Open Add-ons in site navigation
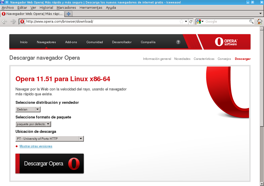This screenshot has height=186, width=264. [71, 42]
